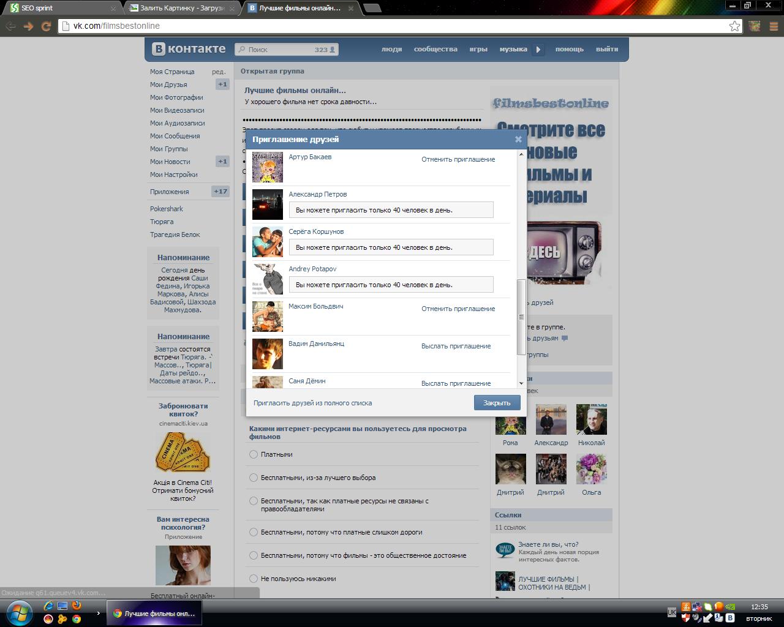
Task: Reload the page with the refresh icon
Action: coord(46,26)
